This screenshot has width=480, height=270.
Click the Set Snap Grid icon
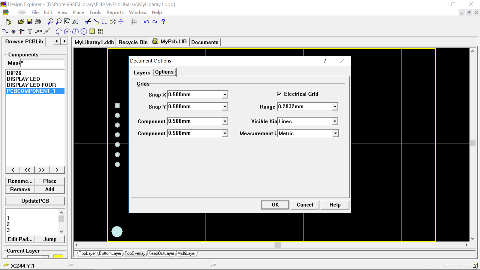coord(134,22)
